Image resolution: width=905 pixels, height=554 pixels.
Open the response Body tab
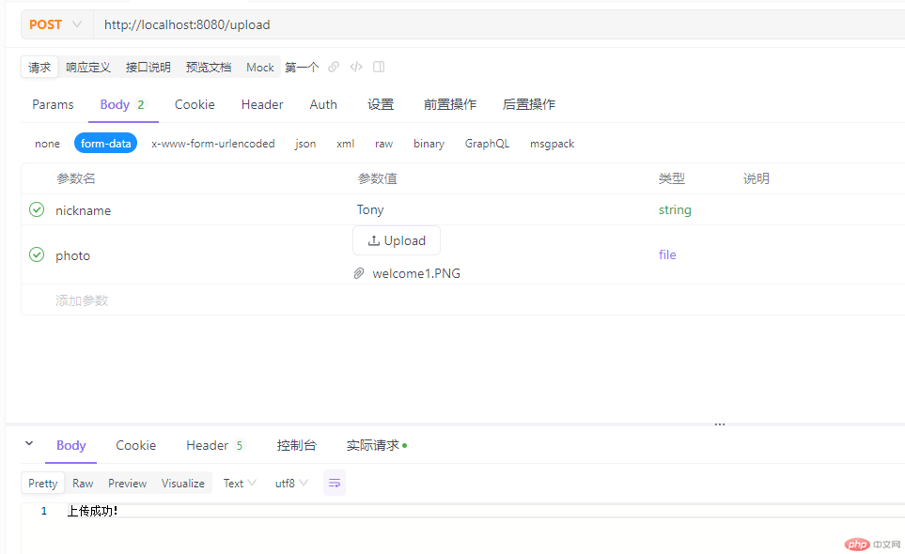pos(71,445)
